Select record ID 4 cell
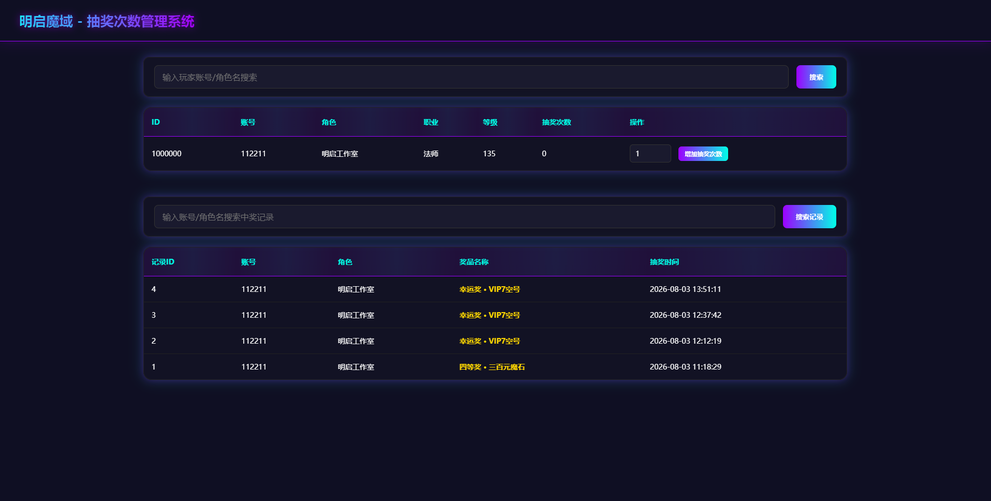The width and height of the screenshot is (991, 501). pyautogui.click(x=154, y=289)
